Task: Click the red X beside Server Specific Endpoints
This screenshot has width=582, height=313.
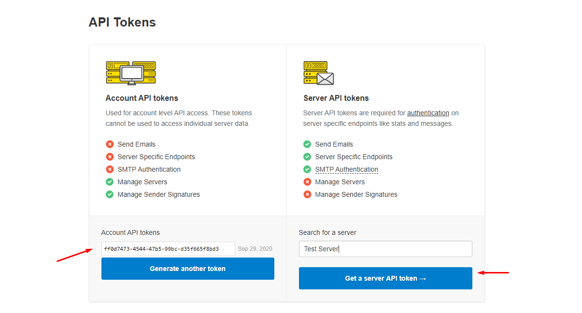Action: click(109, 157)
